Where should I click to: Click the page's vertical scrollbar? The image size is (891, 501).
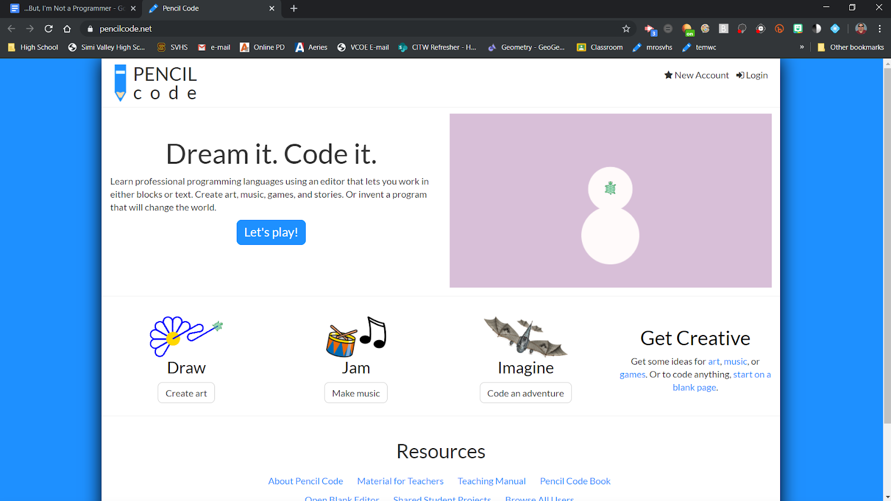point(887,245)
